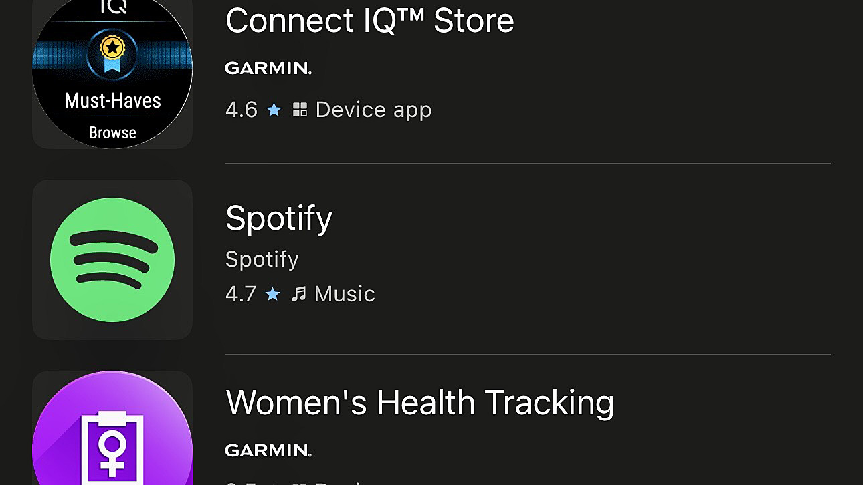Click Browse on the Must-Haves watch face
Viewport: 863px width, 485px height.
[111, 132]
